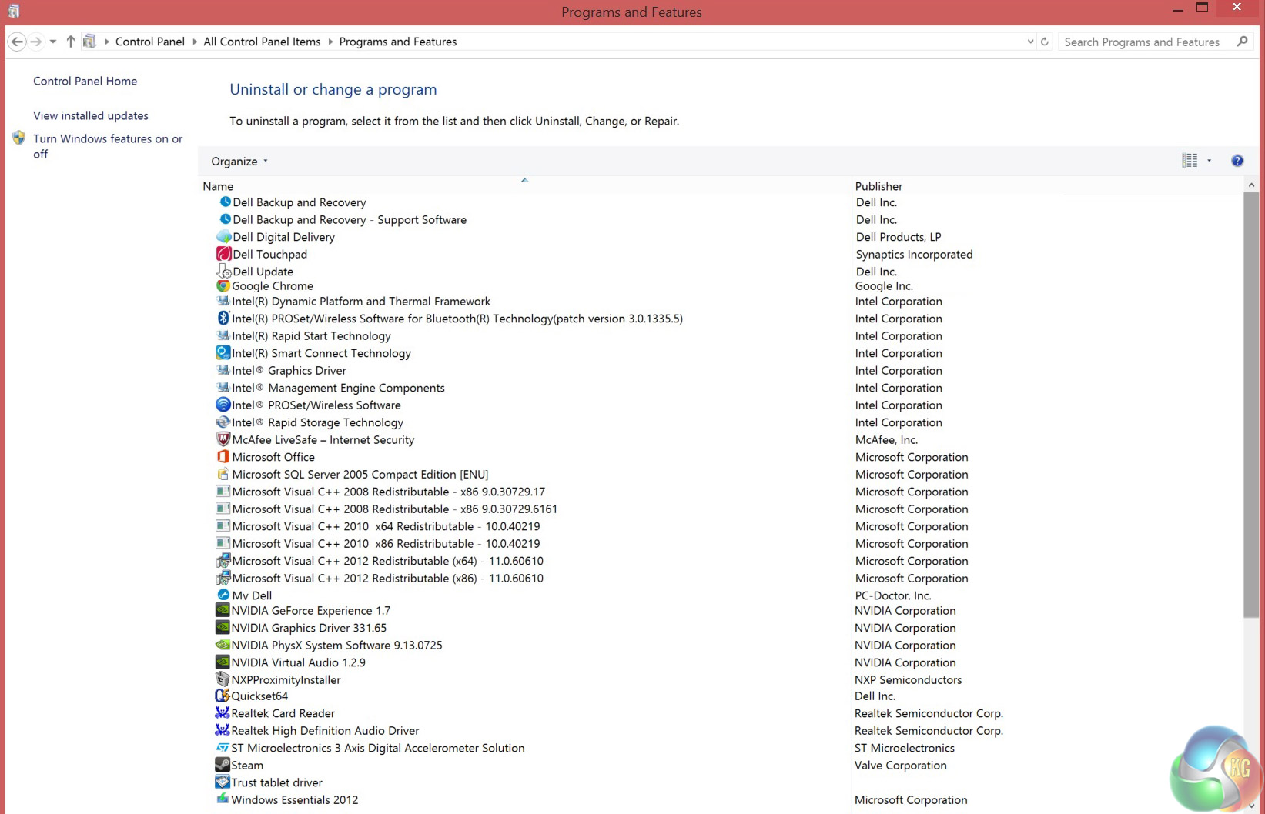Open View installed updates link
This screenshot has height=814, width=1265.
[x=91, y=115]
